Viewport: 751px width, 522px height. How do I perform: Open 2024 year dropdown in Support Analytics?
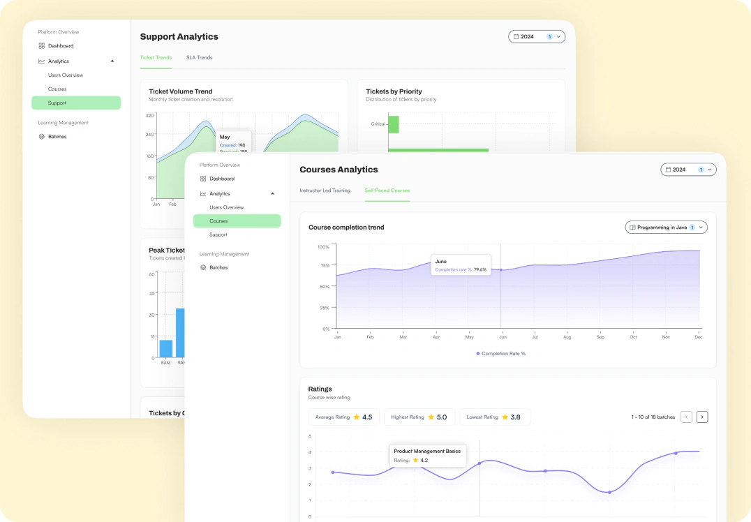pyautogui.click(x=537, y=37)
